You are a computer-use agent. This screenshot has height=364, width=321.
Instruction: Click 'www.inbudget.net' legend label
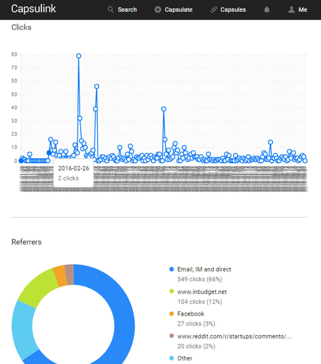point(202,292)
